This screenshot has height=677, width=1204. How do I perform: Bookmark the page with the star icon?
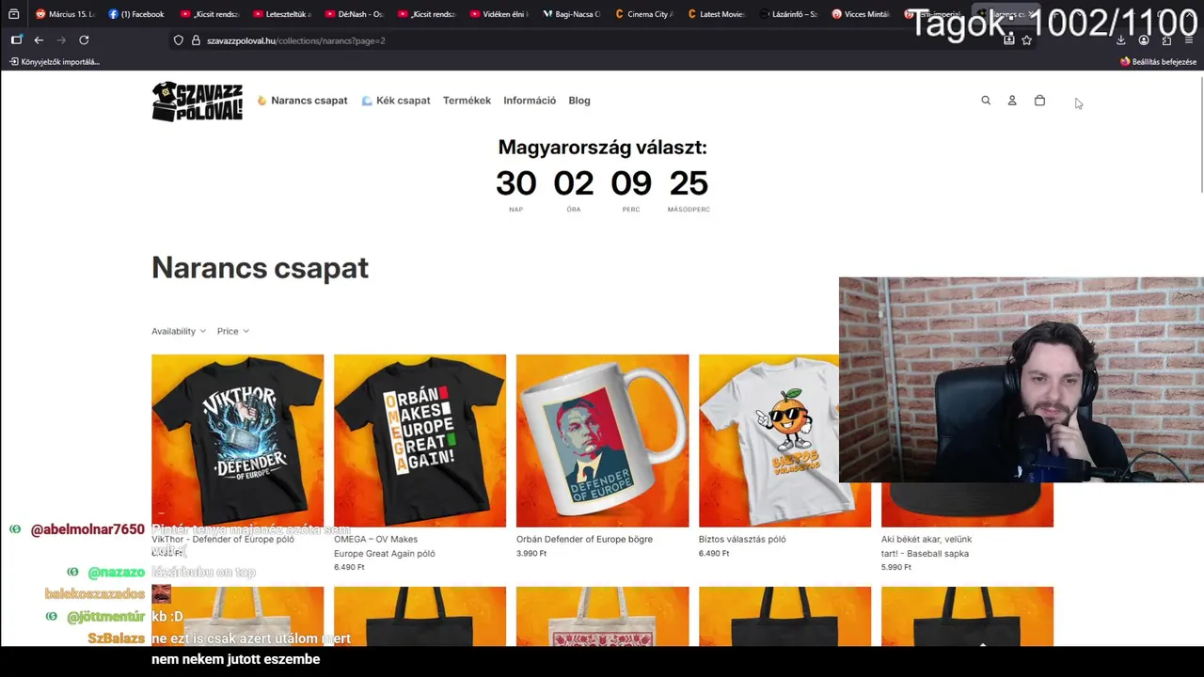(1026, 40)
